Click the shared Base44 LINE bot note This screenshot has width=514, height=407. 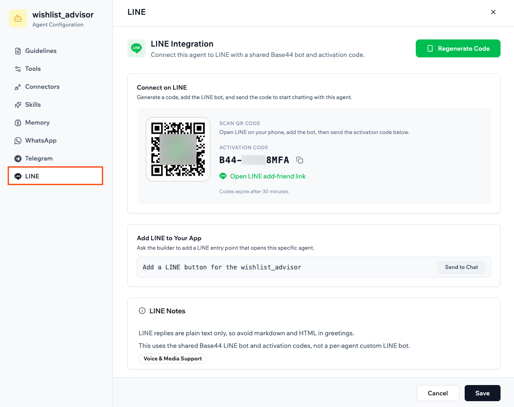tap(274, 346)
